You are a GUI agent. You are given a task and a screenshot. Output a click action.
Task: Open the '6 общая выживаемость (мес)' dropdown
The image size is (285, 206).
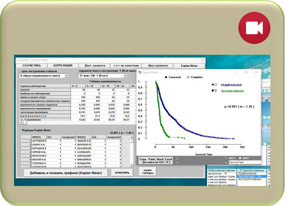[x=66, y=75]
